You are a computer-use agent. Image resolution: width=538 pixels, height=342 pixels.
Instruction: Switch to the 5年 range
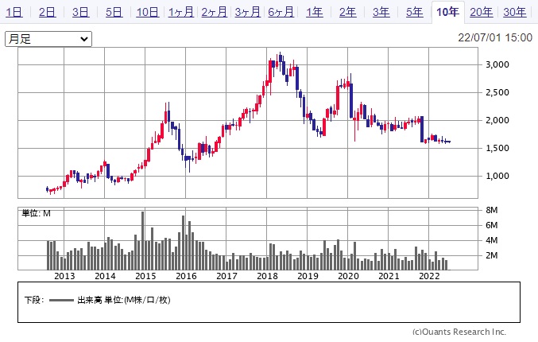click(415, 13)
